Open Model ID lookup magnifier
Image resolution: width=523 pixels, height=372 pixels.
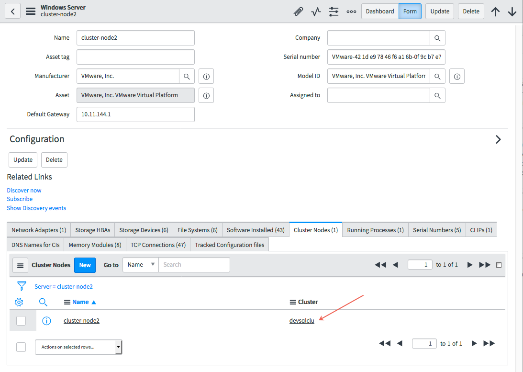tap(437, 77)
